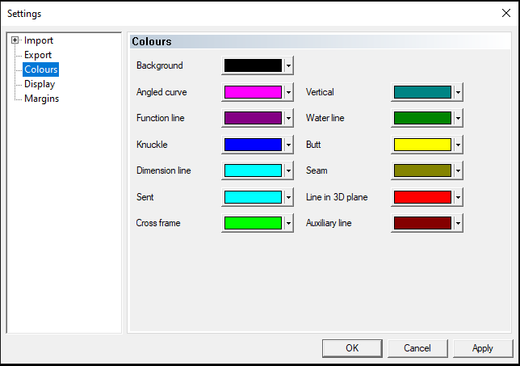This screenshot has height=366, width=520.
Task: Click the Cancel button
Action: [417, 348]
